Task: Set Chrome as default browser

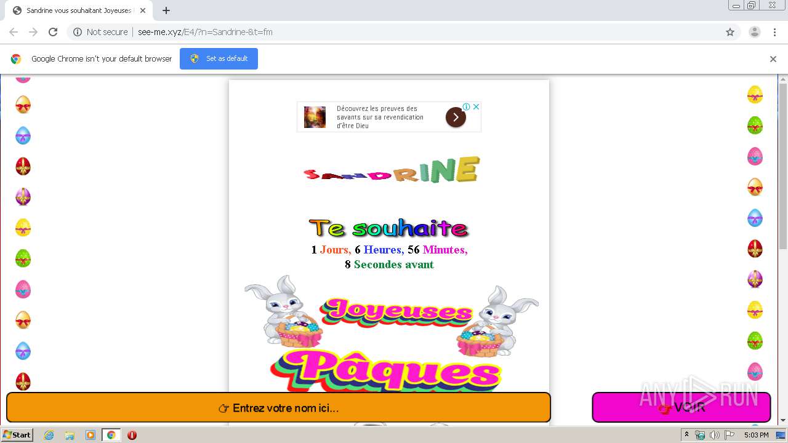Action: pos(219,58)
